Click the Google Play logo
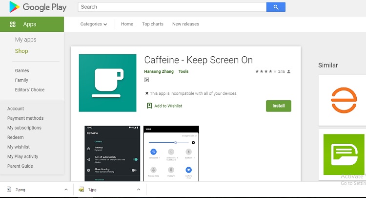 tap(38, 7)
